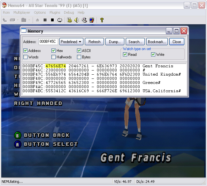Open the Multiplayer menu
Image resolution: width=207 pixels, height=186 pixels.
(x=22, y=12)
